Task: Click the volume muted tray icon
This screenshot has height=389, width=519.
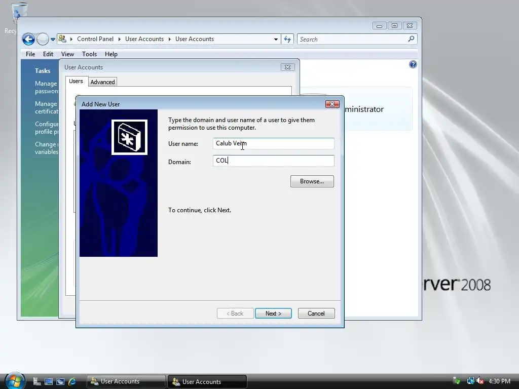Action: click(480, 381)
